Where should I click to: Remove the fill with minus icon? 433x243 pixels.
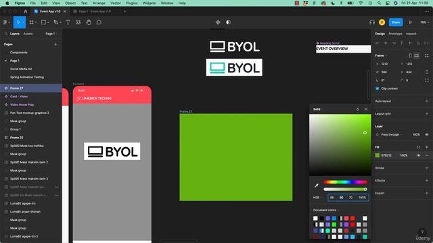click(427, 155)
